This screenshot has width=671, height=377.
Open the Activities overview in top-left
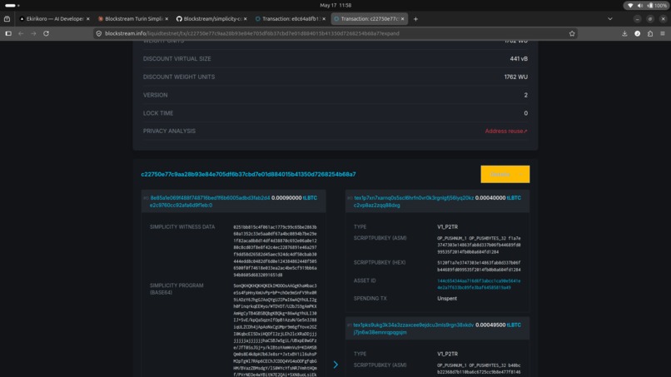click(12, 5)
